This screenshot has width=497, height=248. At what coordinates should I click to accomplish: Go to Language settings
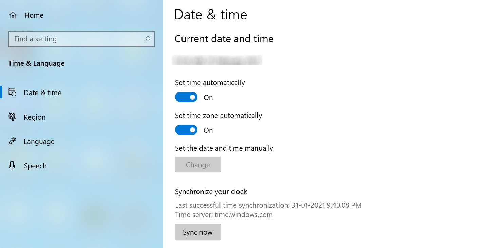pos(39,142)
